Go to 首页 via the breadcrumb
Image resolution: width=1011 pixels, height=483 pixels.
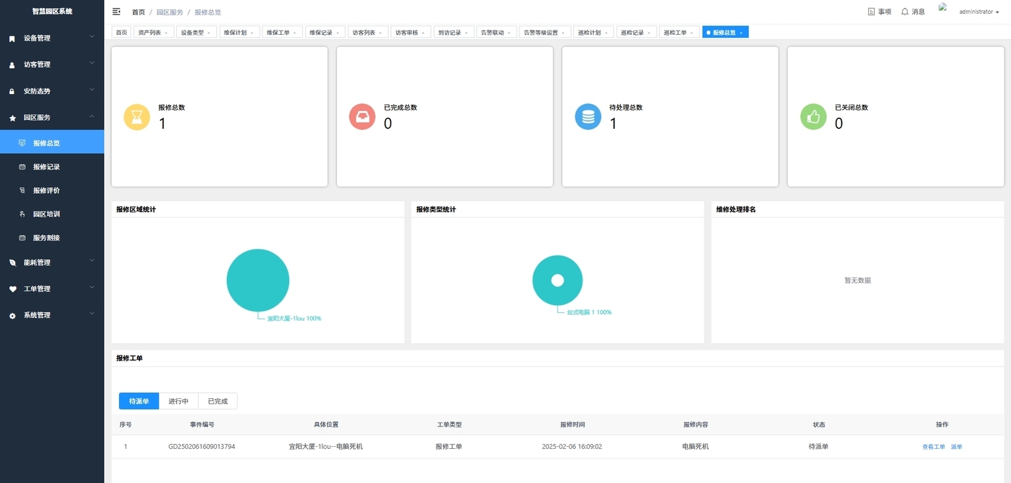click(138, 12)
